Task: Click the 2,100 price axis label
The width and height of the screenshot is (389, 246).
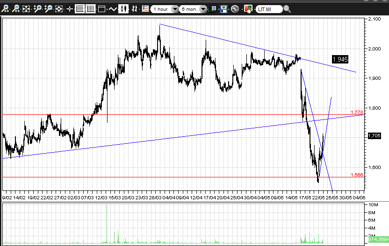Action: point(375,19)
